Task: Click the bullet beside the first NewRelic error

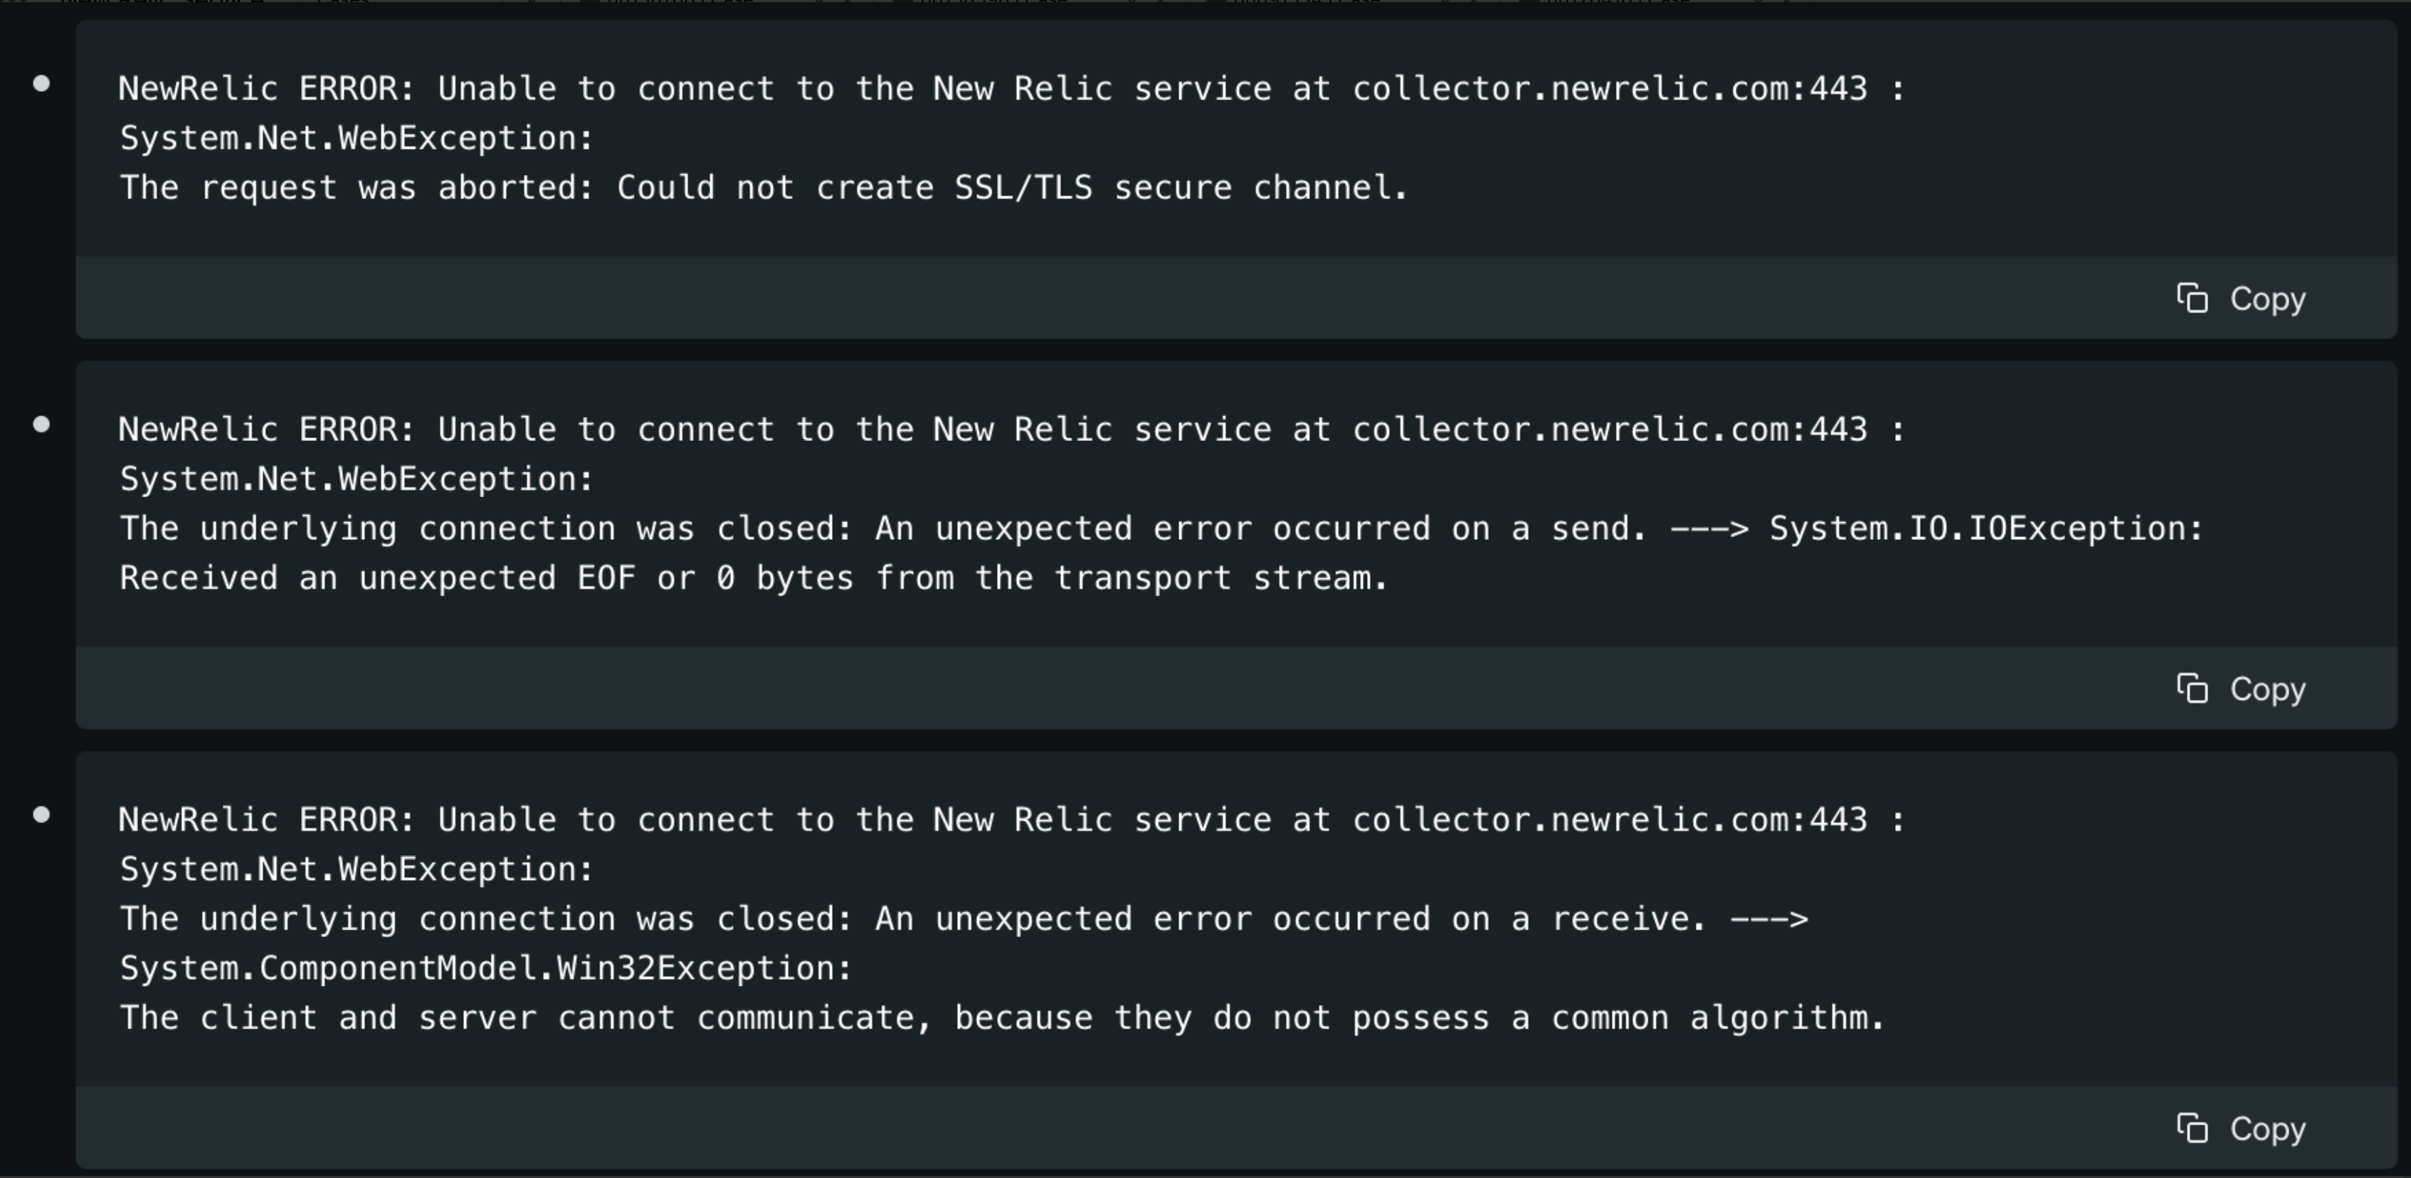Action: [x=43, y=83]
